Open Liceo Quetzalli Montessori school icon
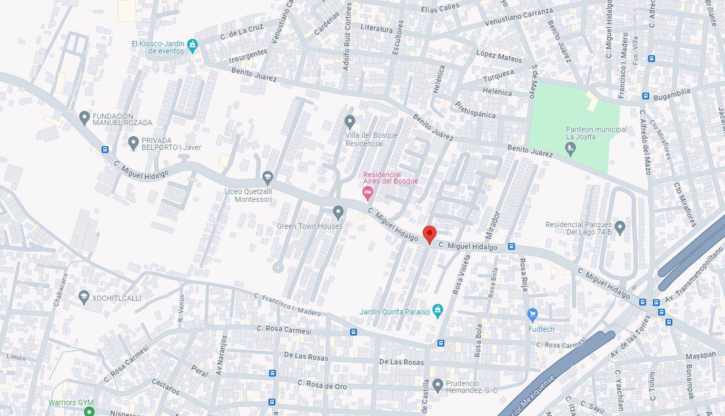Image resolution: width=725 pixels, height=416 pixels. pyautogui.click(x=267, y=177)
